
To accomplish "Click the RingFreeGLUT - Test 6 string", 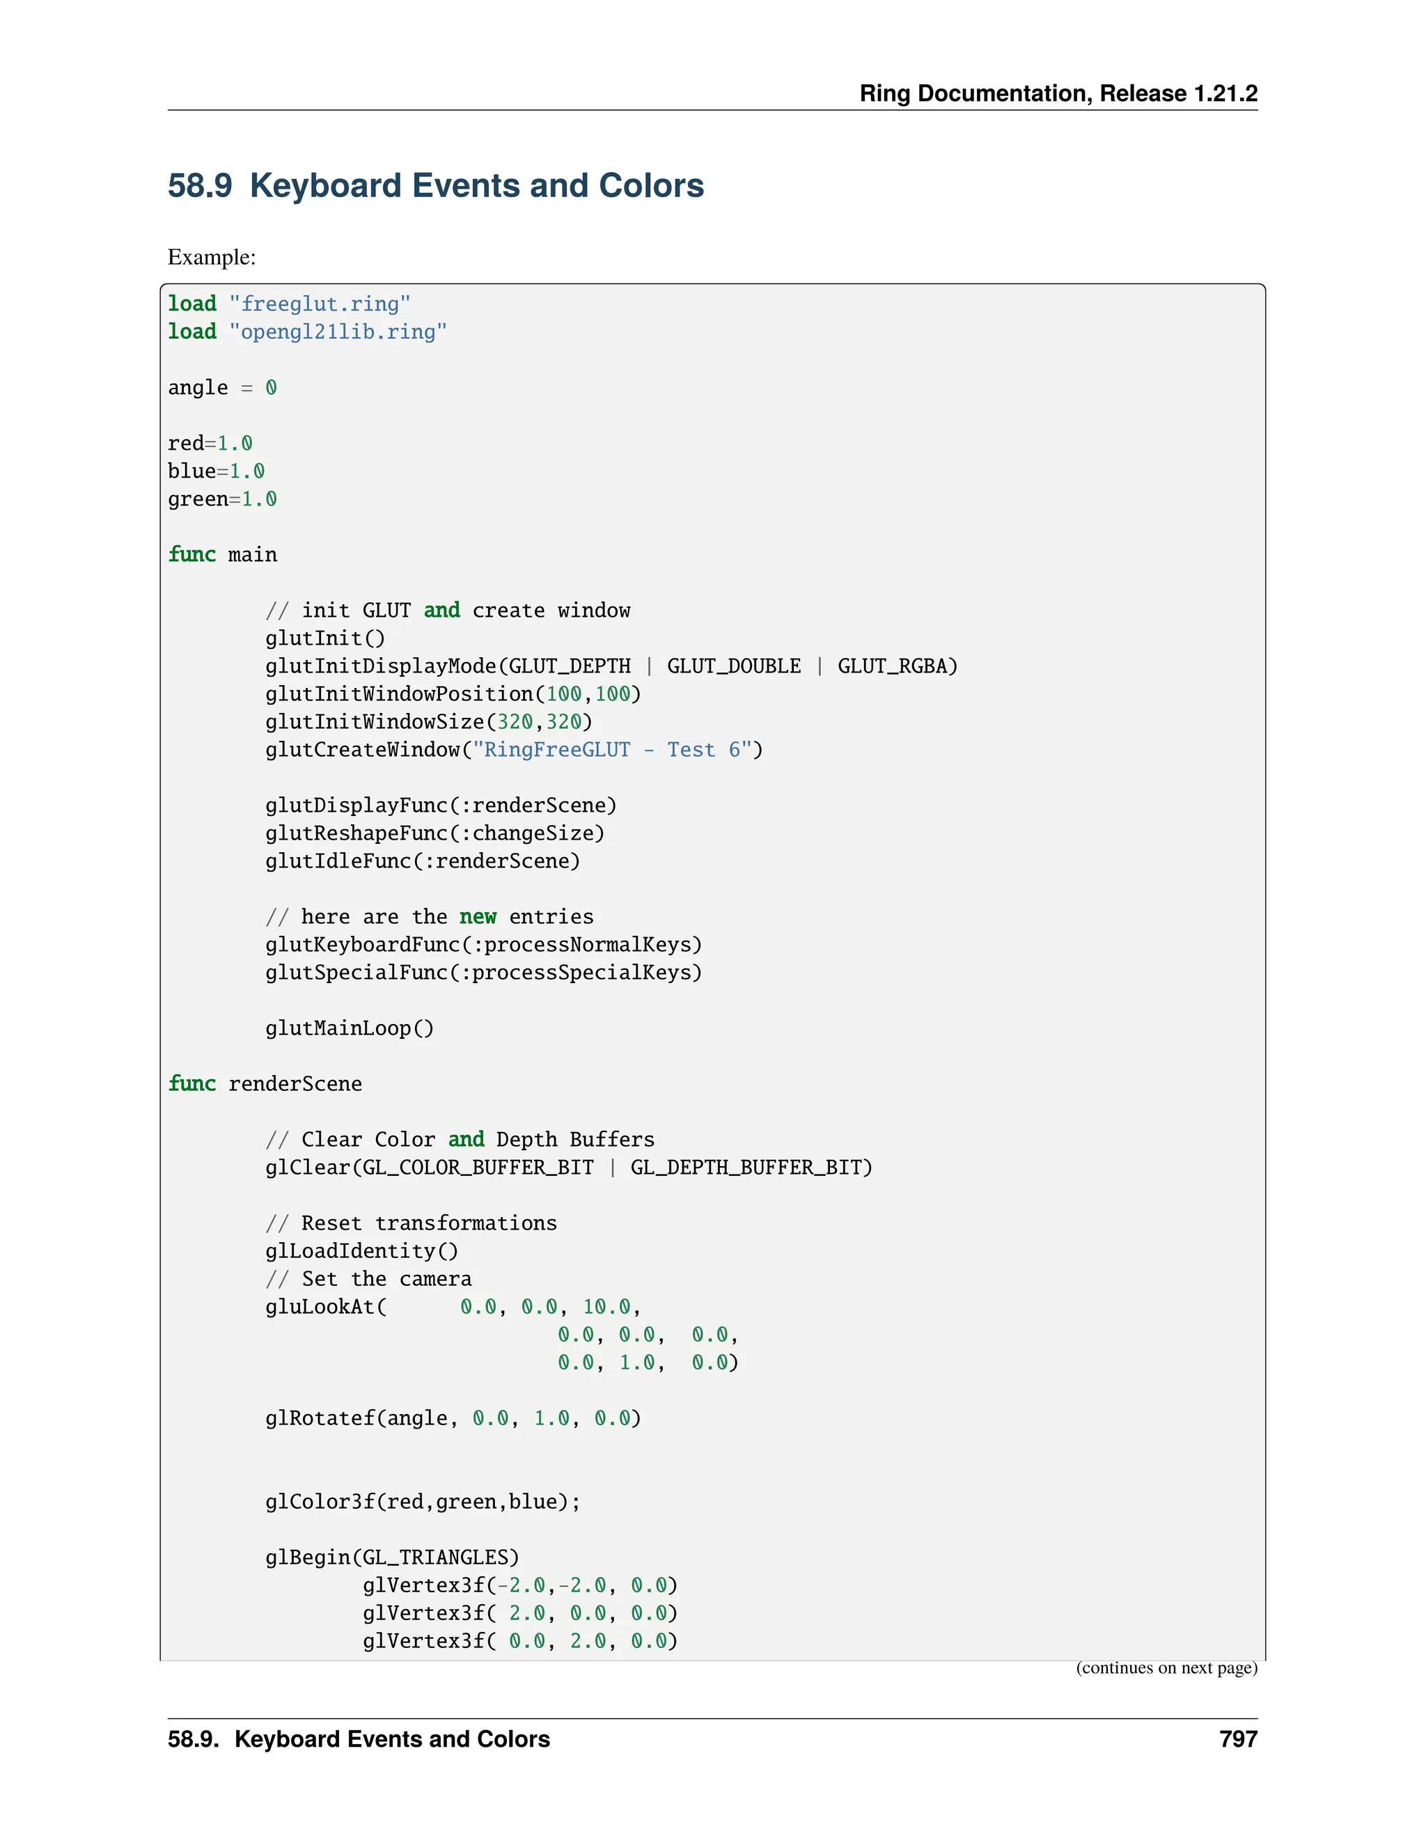I will coord(617,750).
